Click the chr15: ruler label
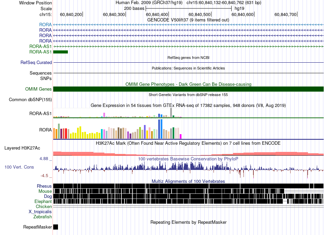 point(46,14)
